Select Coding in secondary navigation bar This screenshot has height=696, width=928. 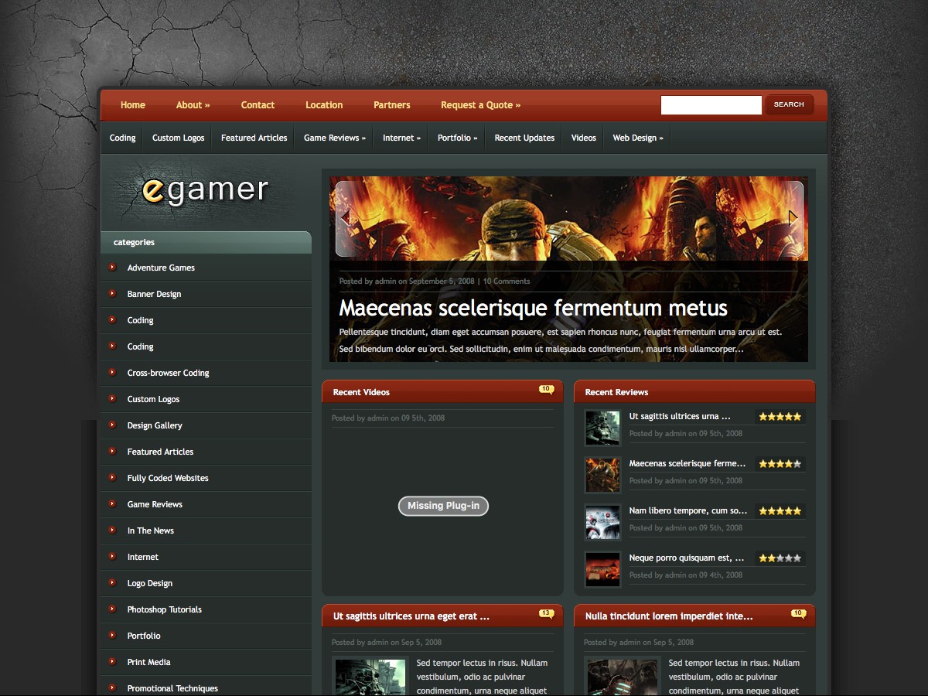click(x=122, y=138)
